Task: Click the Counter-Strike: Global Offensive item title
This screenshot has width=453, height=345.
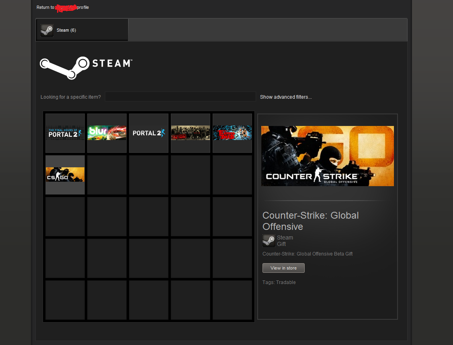Action: pos(311,221)
